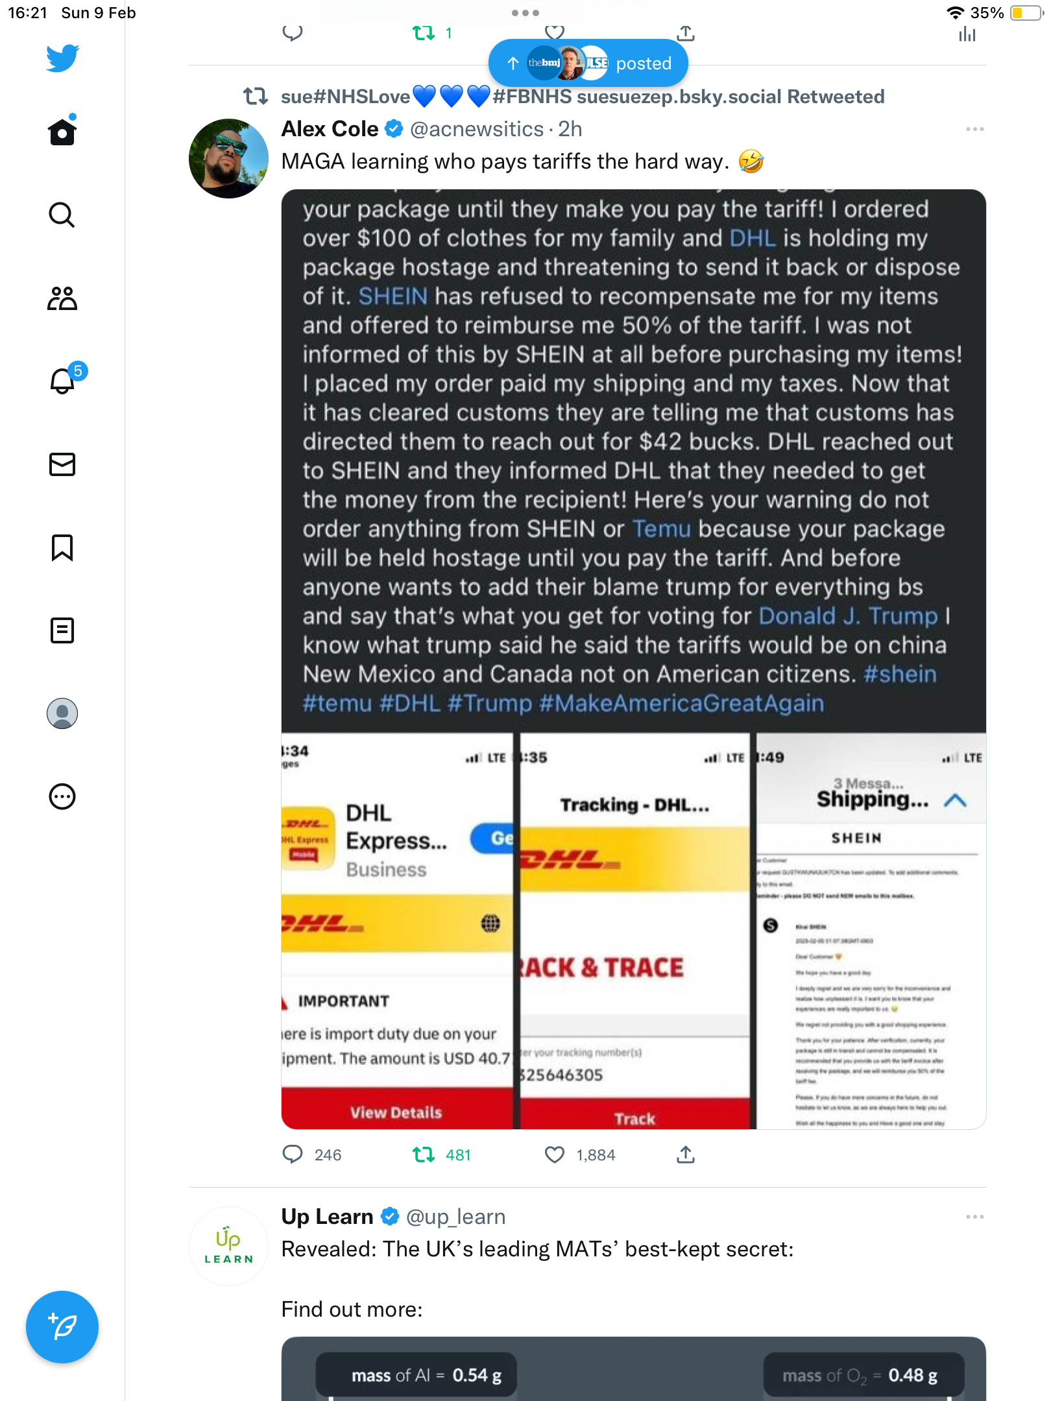
Task: Like Alex Cole's tweet with heart
Action: tap(555, 1155)
